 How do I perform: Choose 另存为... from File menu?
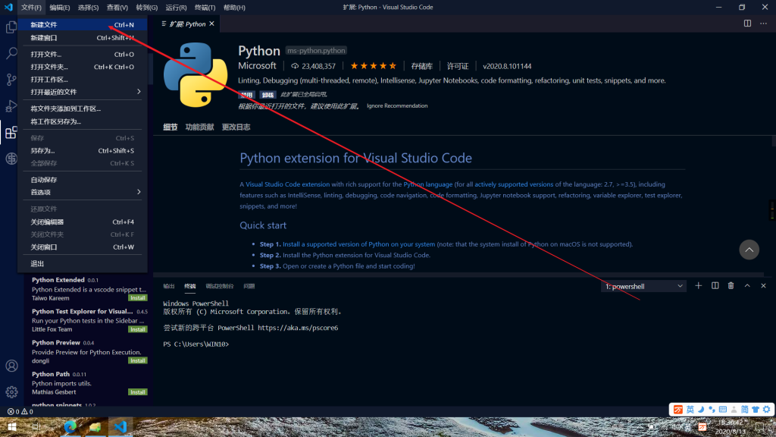coord(82,151)
